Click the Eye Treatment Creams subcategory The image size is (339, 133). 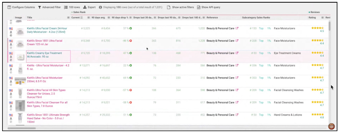pos(287,53)
